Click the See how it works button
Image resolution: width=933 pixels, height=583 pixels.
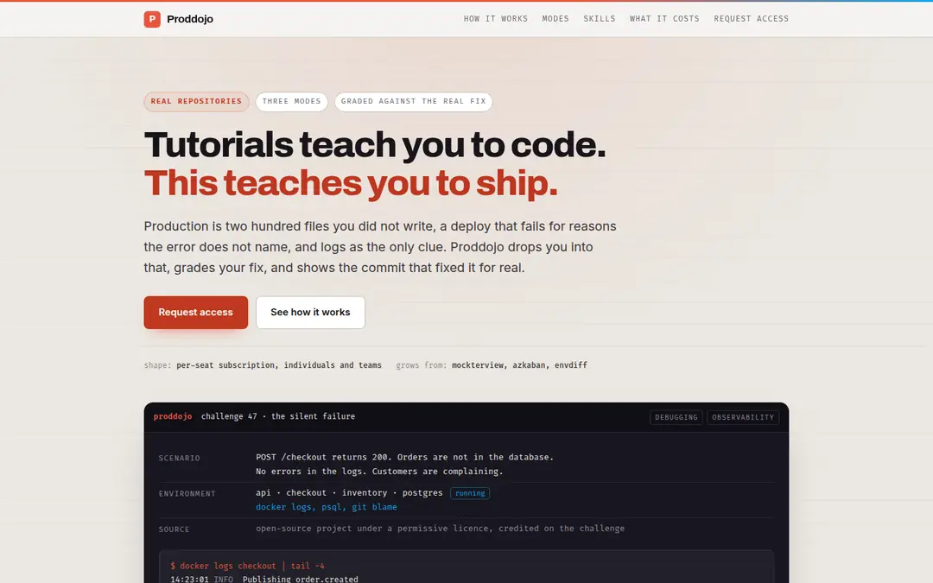tap(311, 313)
